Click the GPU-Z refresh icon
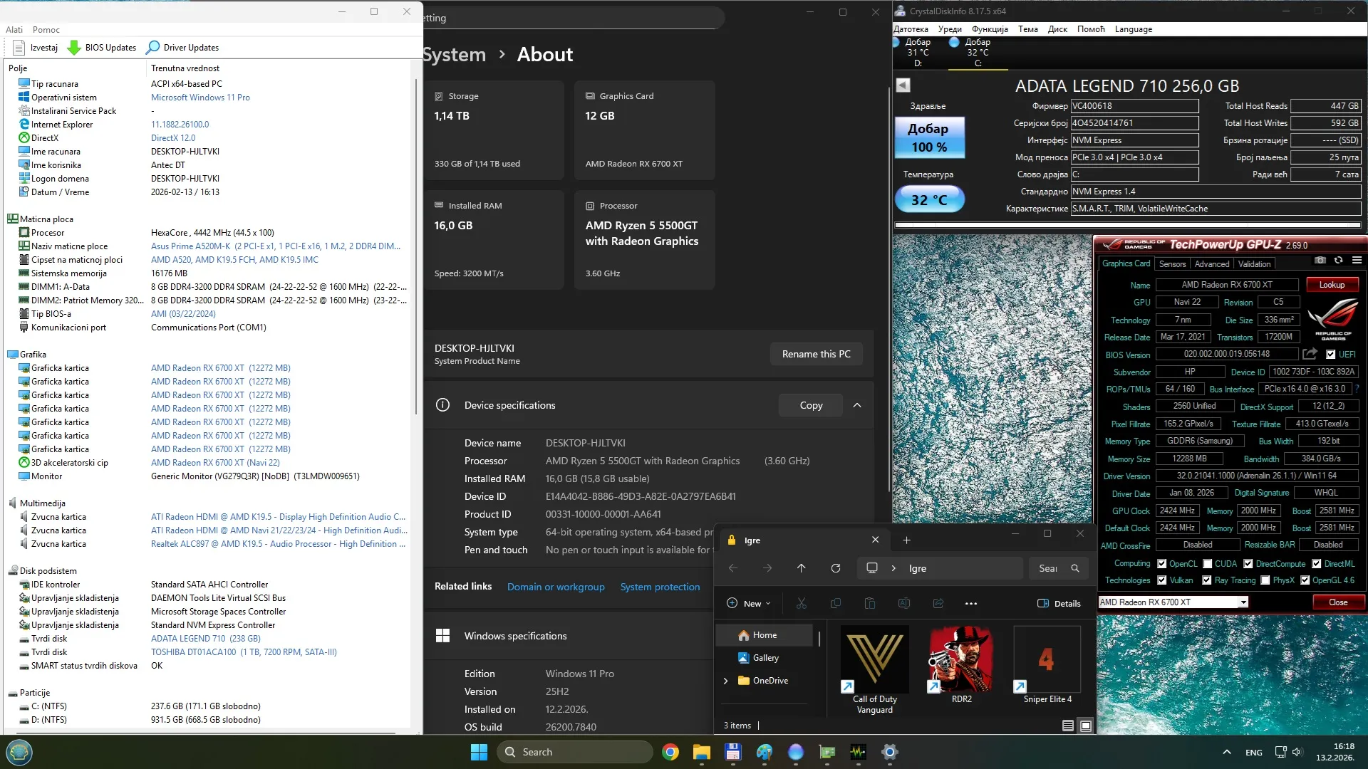The height and width of the screenshot is (769, 1368). tap(1339, 261)
